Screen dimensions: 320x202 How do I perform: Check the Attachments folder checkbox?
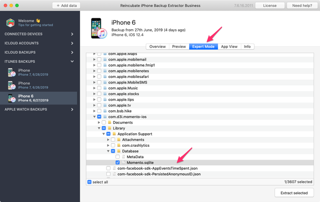113,140
